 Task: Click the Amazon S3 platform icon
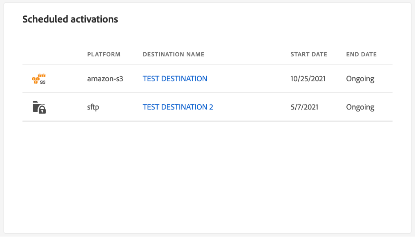click(x=39, y=79)
